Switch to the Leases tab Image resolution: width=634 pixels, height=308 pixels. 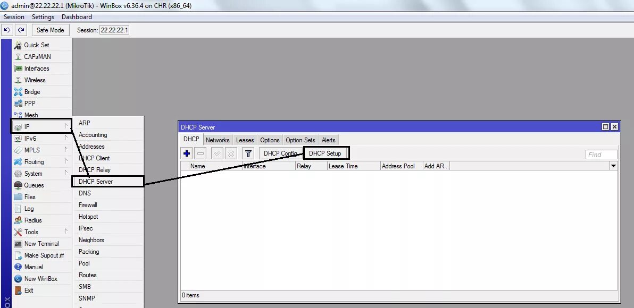click(245, 140)
